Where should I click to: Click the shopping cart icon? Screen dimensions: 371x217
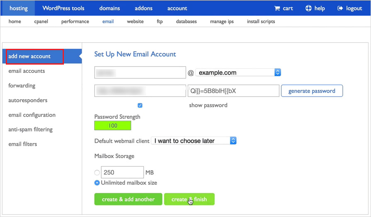pyautogui.click(x=277, y=8)
